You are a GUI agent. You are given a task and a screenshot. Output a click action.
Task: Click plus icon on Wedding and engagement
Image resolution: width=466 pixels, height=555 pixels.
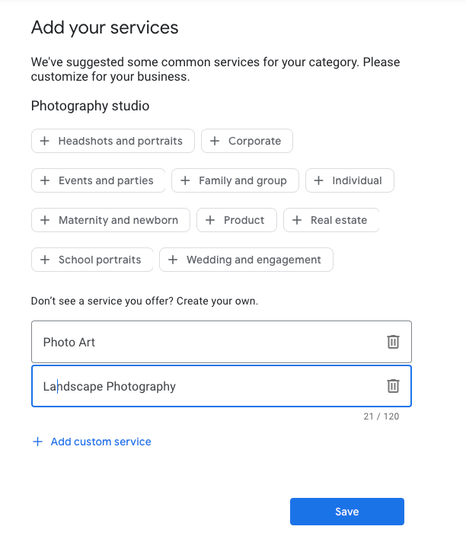coord(173,260)
